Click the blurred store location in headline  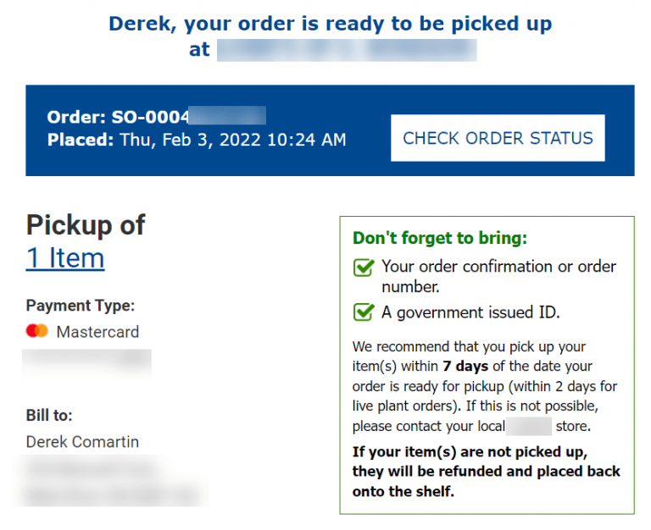click(x=346, y=50)
